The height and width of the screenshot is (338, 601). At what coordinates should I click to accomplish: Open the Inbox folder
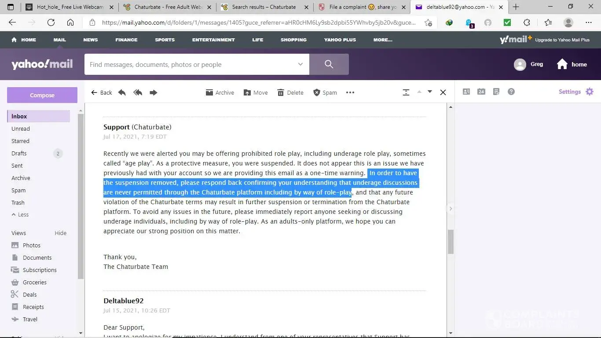pyautogui.click(x=38, y=116)
